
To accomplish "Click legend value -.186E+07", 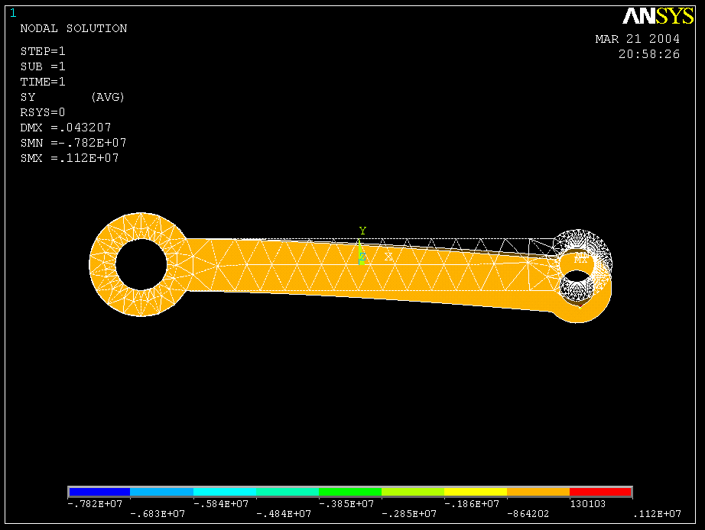I will 472,504.
